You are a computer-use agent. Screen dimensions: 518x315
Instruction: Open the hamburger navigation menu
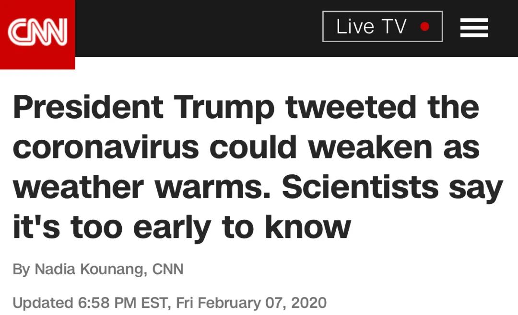[474, 27]
